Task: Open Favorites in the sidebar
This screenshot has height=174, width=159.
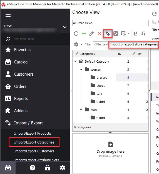Action: [x=22, y=50]
